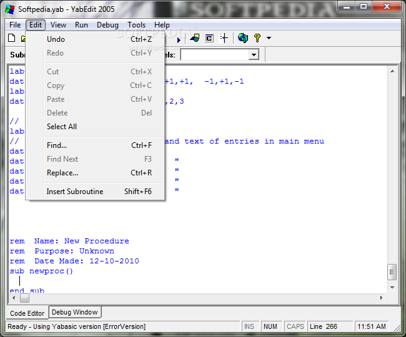The width and height of the screenshot is (406, 337).
Task: Click the shapes toolbar icon
Action: click(x=195, y=38)
